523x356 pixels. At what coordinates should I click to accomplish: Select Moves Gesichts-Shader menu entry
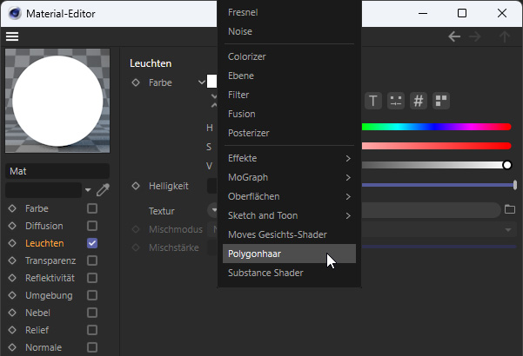click(289, 234)
